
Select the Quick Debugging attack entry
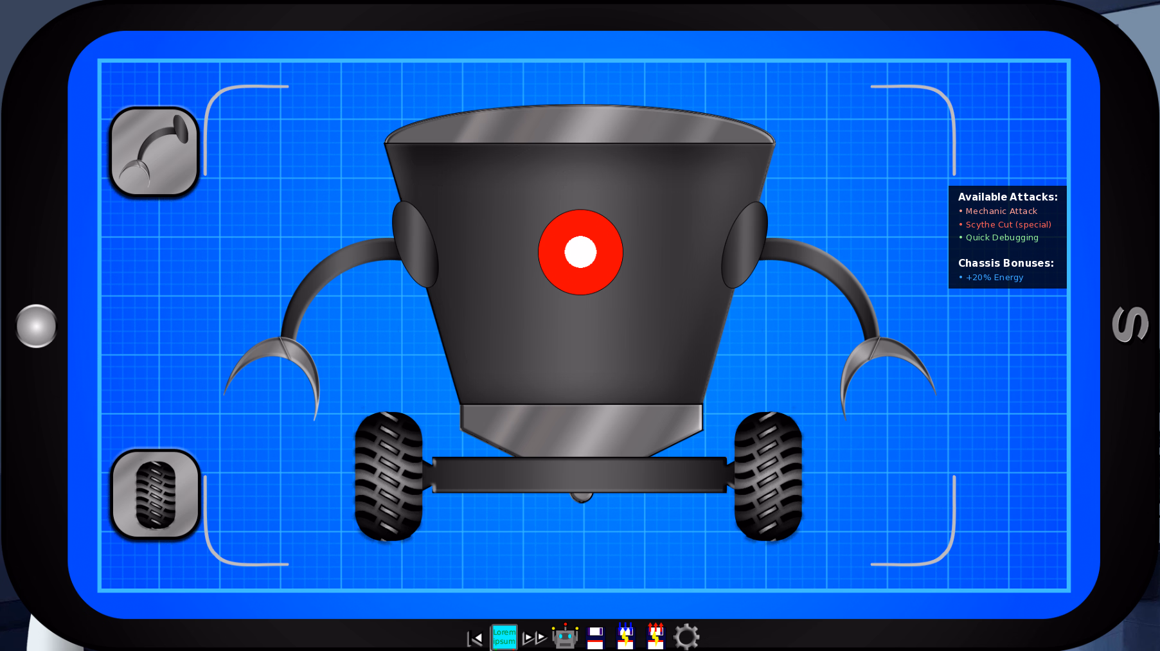pos(1001,238)
